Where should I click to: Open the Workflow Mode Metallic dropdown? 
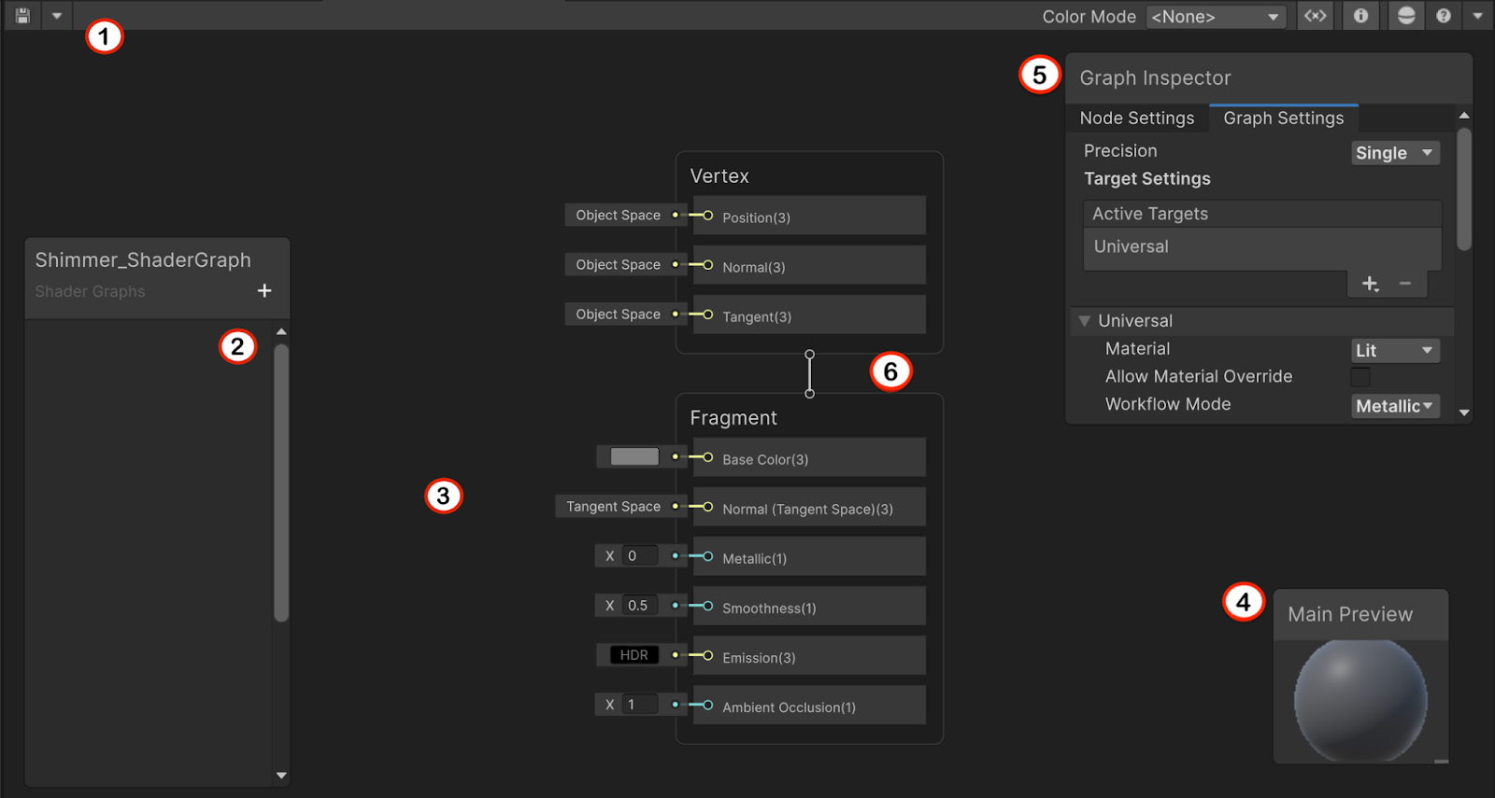click(x=1394, y=406)
